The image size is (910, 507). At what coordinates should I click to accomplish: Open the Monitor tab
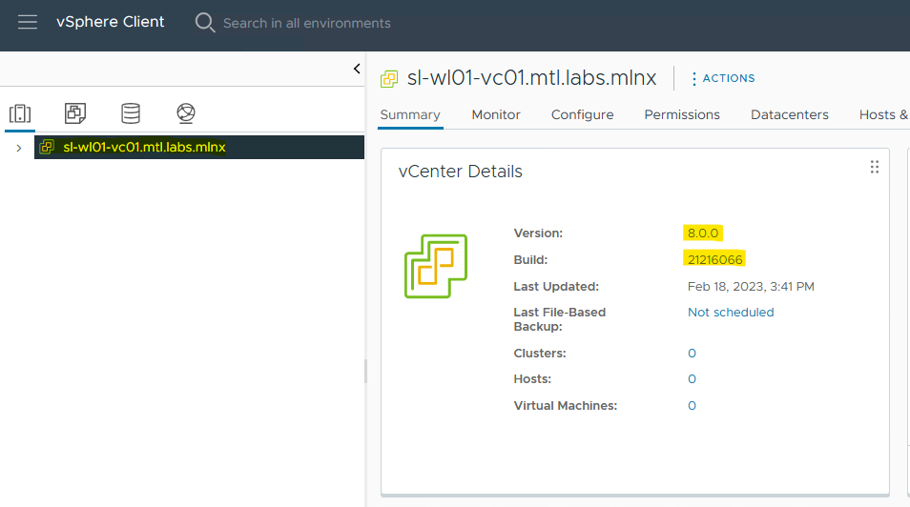pos(496,115)
